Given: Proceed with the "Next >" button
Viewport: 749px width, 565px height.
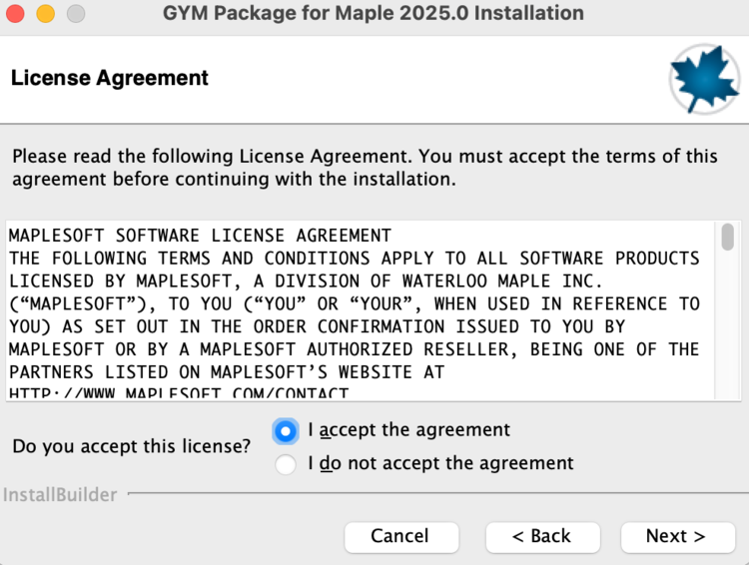Looking at the screenshot, I should point(676,537).
